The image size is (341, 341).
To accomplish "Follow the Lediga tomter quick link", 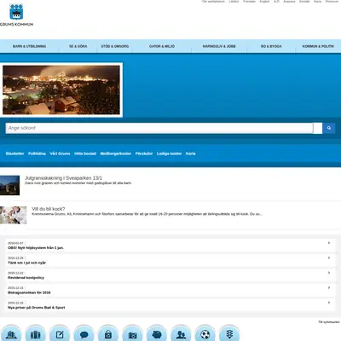I will [170, 153].
